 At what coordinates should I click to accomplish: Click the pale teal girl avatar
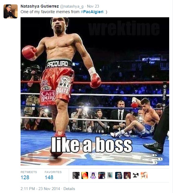click(110, 175)
